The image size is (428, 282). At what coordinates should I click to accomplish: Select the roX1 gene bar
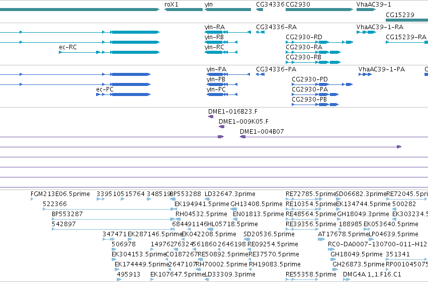184,10
